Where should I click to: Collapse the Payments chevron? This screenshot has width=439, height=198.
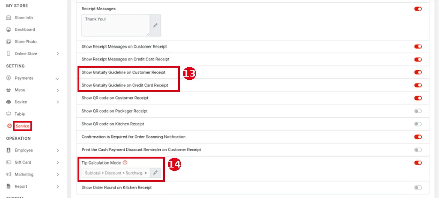tap(57, 79)
